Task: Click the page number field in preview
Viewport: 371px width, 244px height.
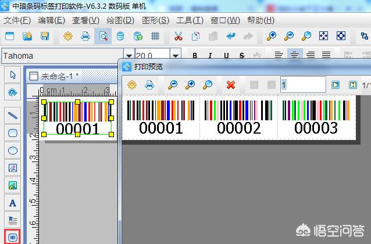Action: click(303, 85)
